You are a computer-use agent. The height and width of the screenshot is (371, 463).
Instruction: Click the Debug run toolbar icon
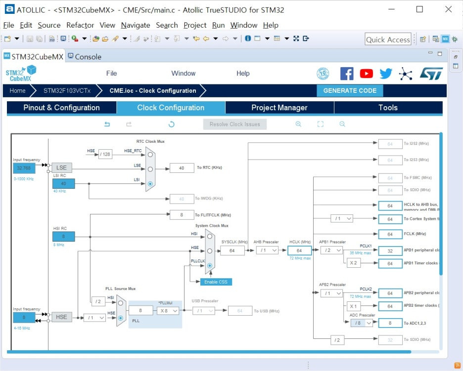coord(75,39)
